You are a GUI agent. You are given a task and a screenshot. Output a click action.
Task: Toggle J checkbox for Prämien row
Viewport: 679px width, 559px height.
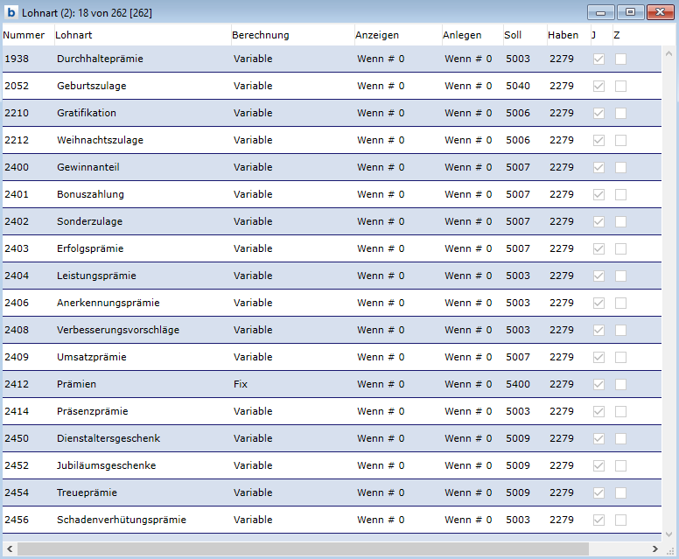pyautogui.click(x=598, y=384)
